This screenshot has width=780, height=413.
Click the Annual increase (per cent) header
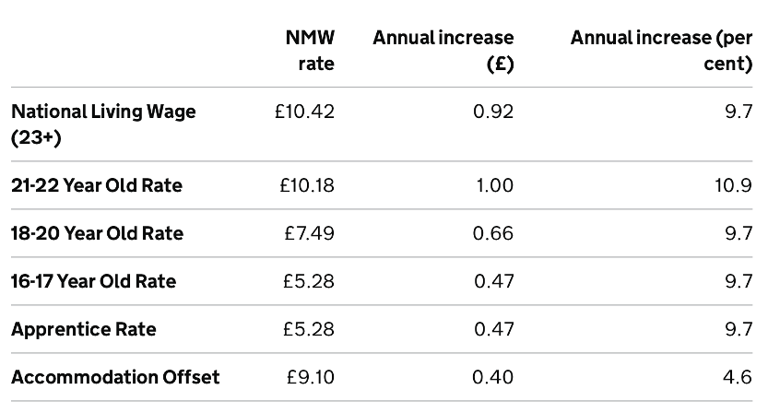click(x=661, y=51)
